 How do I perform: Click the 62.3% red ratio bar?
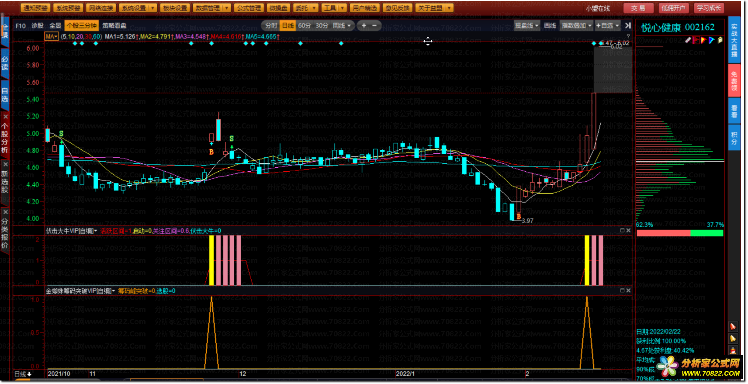click(x=663, y=233)
